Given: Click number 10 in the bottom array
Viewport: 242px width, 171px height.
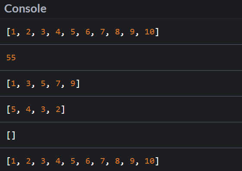Looking at the screenshot, I should [150, 161].
